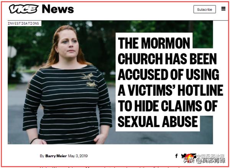Click the "By" byline label
Viewport: 230px width, 168px height.
(42, 156)
